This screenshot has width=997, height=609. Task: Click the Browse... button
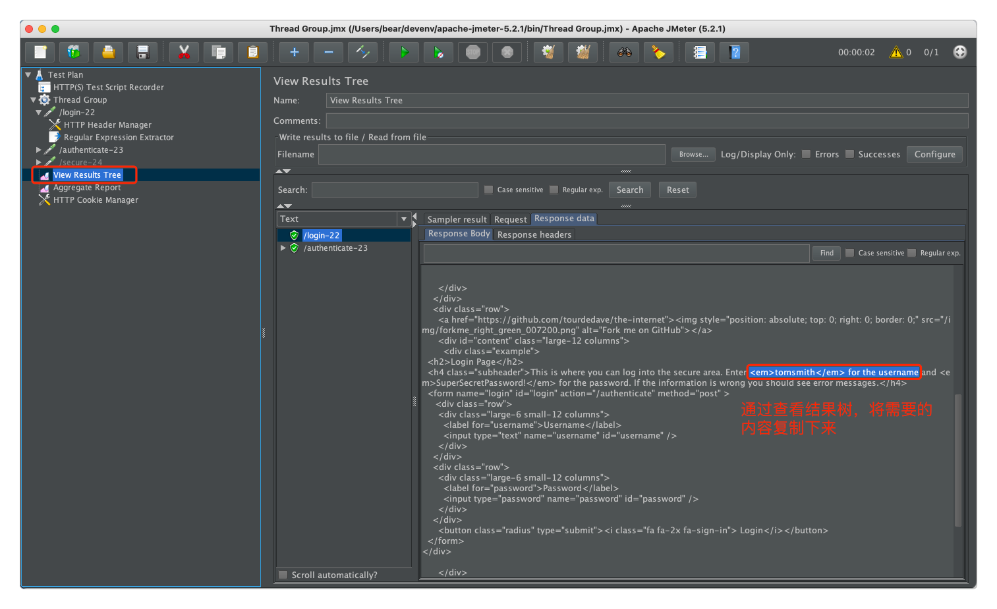coord(693,154)
